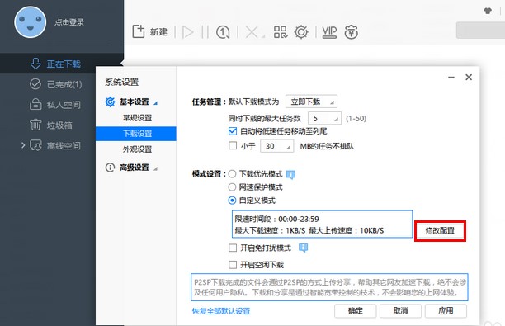Expand the 离线空间 chevron arrow
The image size is (505, 326).
pyautogui.click(x=23, y=145)
